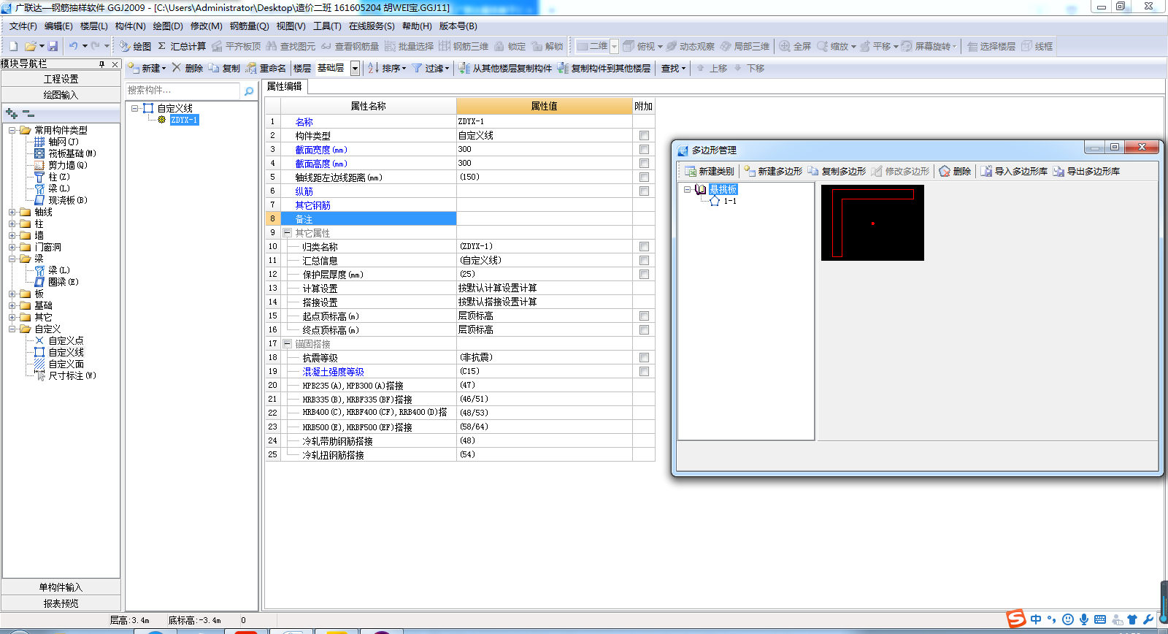Create a new project file
The height and width of the screenshot is (634, 1168).
click(13, 46)
